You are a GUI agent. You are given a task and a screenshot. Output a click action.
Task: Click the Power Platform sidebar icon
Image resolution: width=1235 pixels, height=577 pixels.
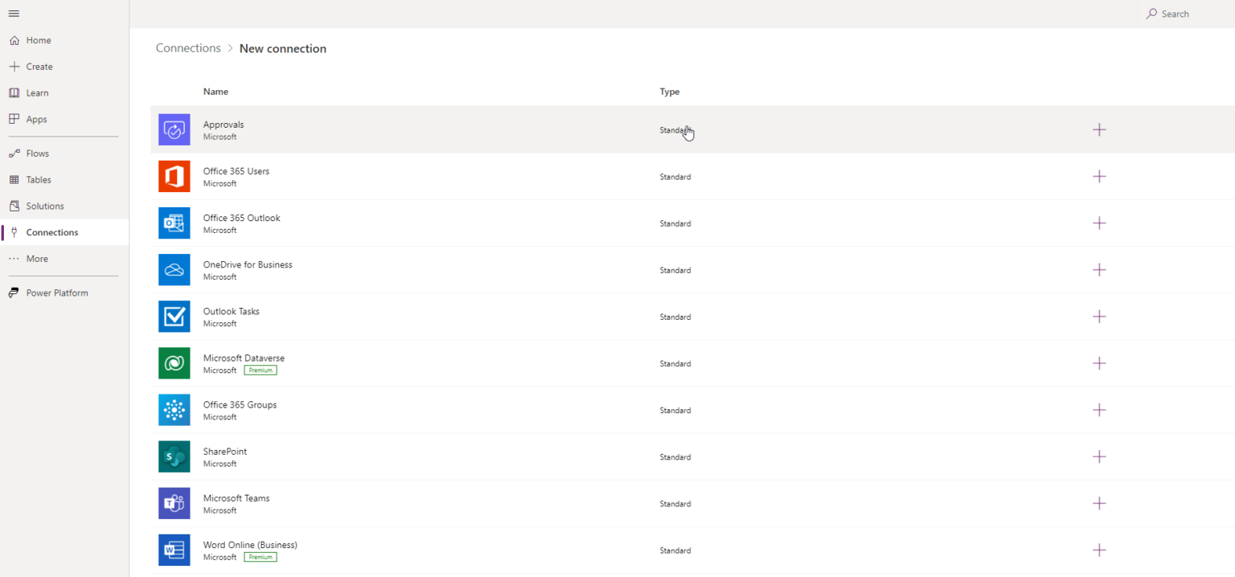point(13,293)
